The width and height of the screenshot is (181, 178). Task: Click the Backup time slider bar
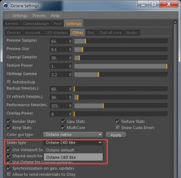coord(121,89)
